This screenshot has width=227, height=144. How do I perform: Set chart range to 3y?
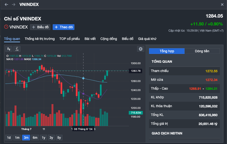tap(51, 138)
